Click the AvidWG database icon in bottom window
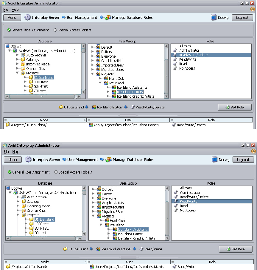The image size is (257, 270). [x=15, y=193]
